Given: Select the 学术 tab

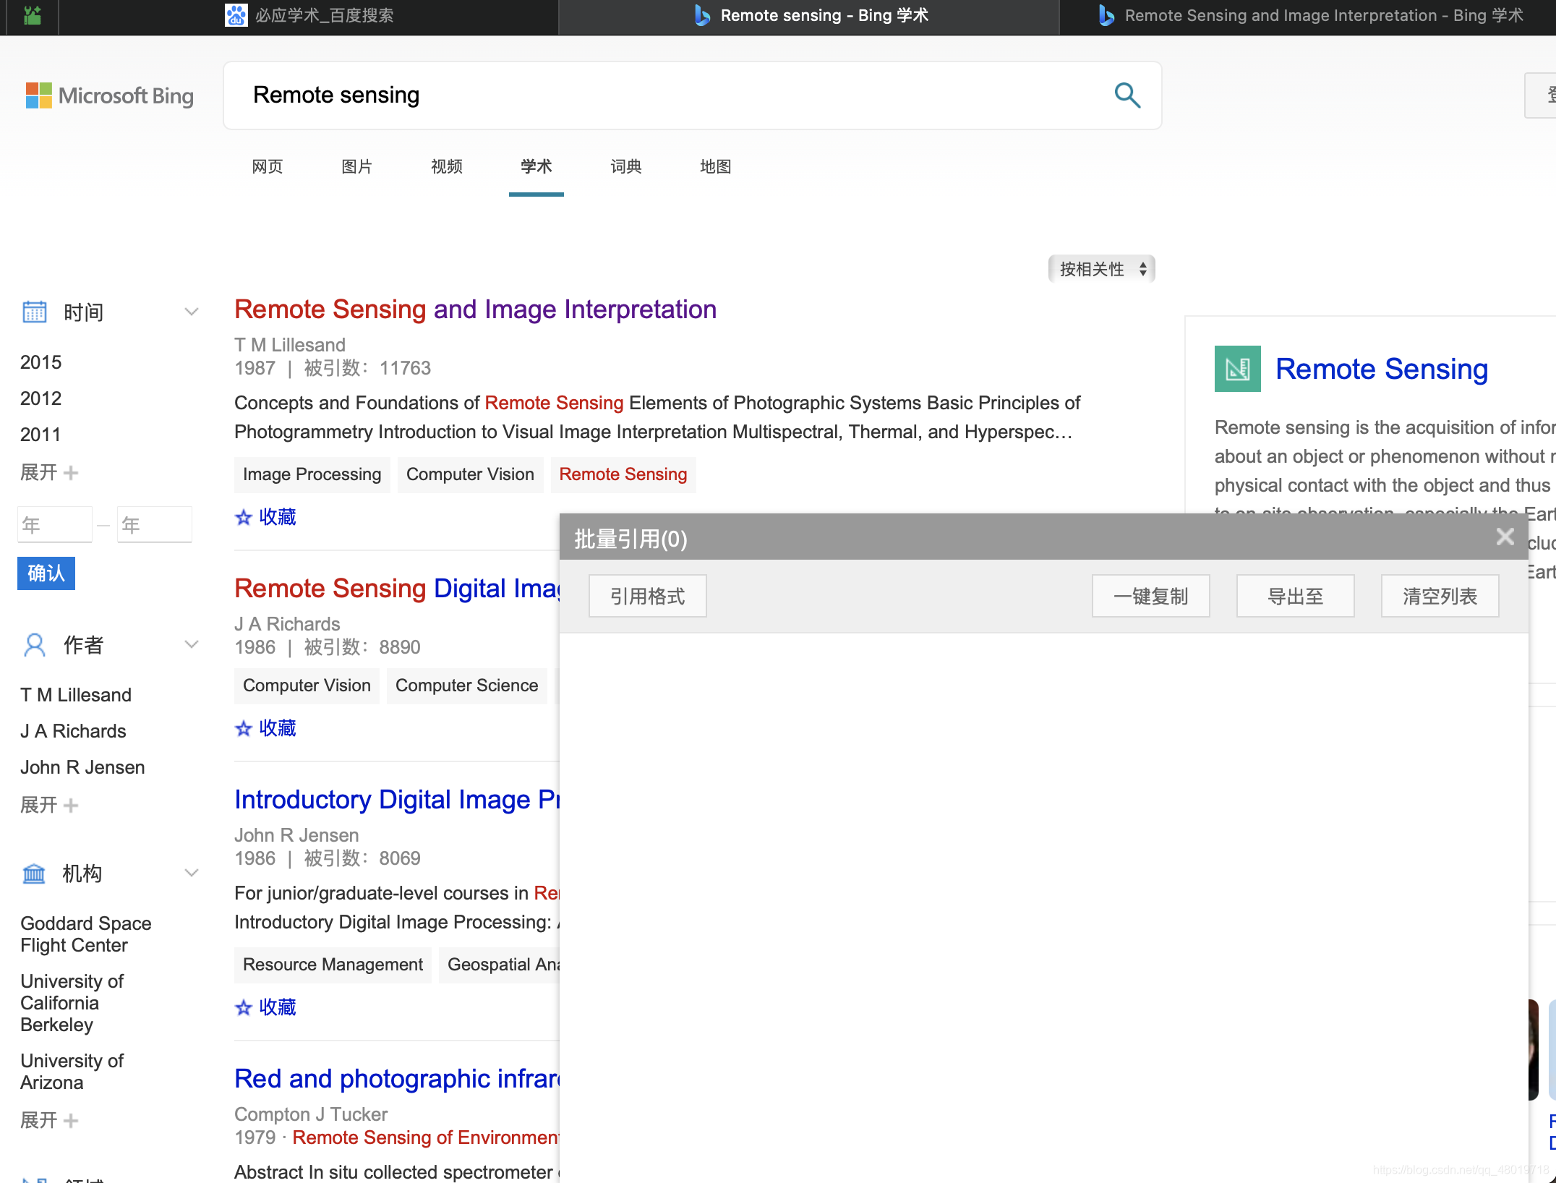Looking at the screenshot, I should pos(537,166).
